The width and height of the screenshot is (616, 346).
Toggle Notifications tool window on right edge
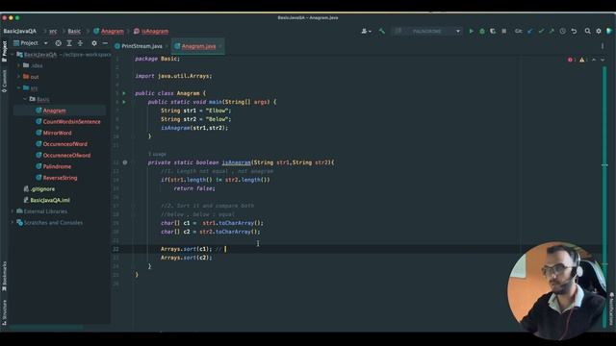(612, 309)
